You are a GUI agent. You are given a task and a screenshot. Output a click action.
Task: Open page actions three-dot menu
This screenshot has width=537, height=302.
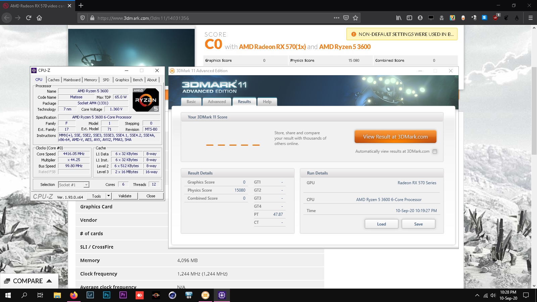click(337, 18)
